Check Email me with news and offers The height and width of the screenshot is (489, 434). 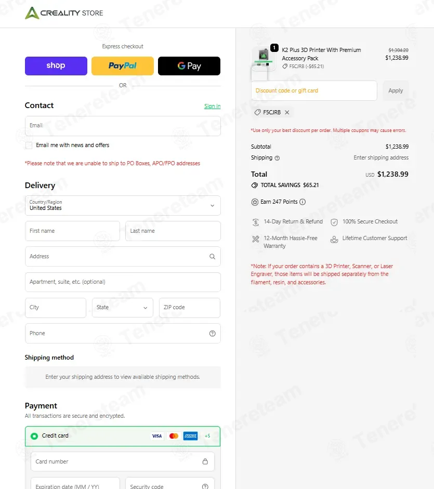tap(29, 146)
